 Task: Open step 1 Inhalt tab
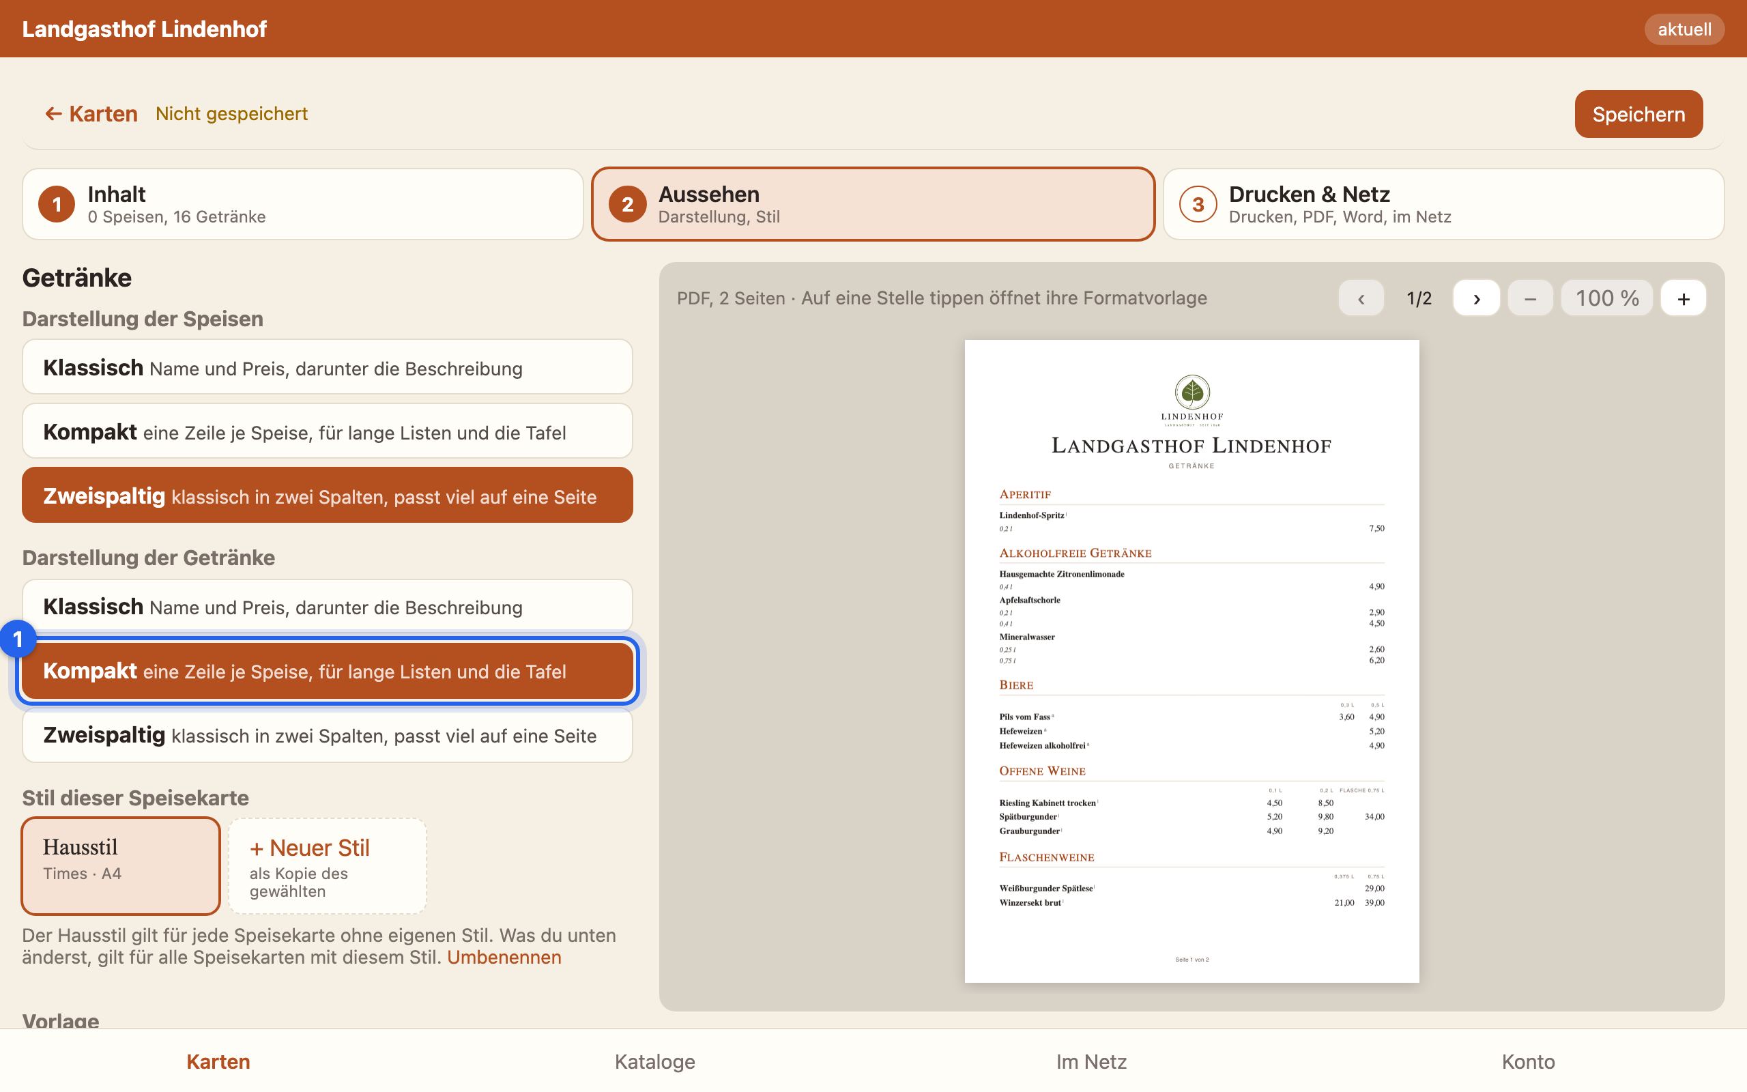302,204
